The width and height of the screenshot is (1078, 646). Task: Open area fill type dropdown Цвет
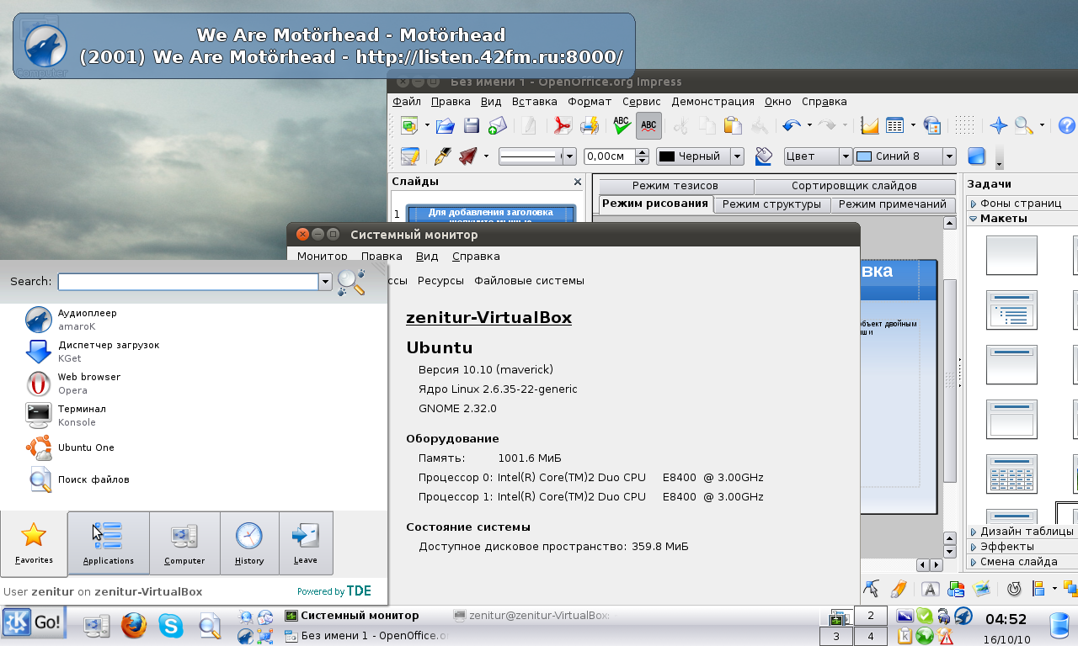tap(846, 156)
